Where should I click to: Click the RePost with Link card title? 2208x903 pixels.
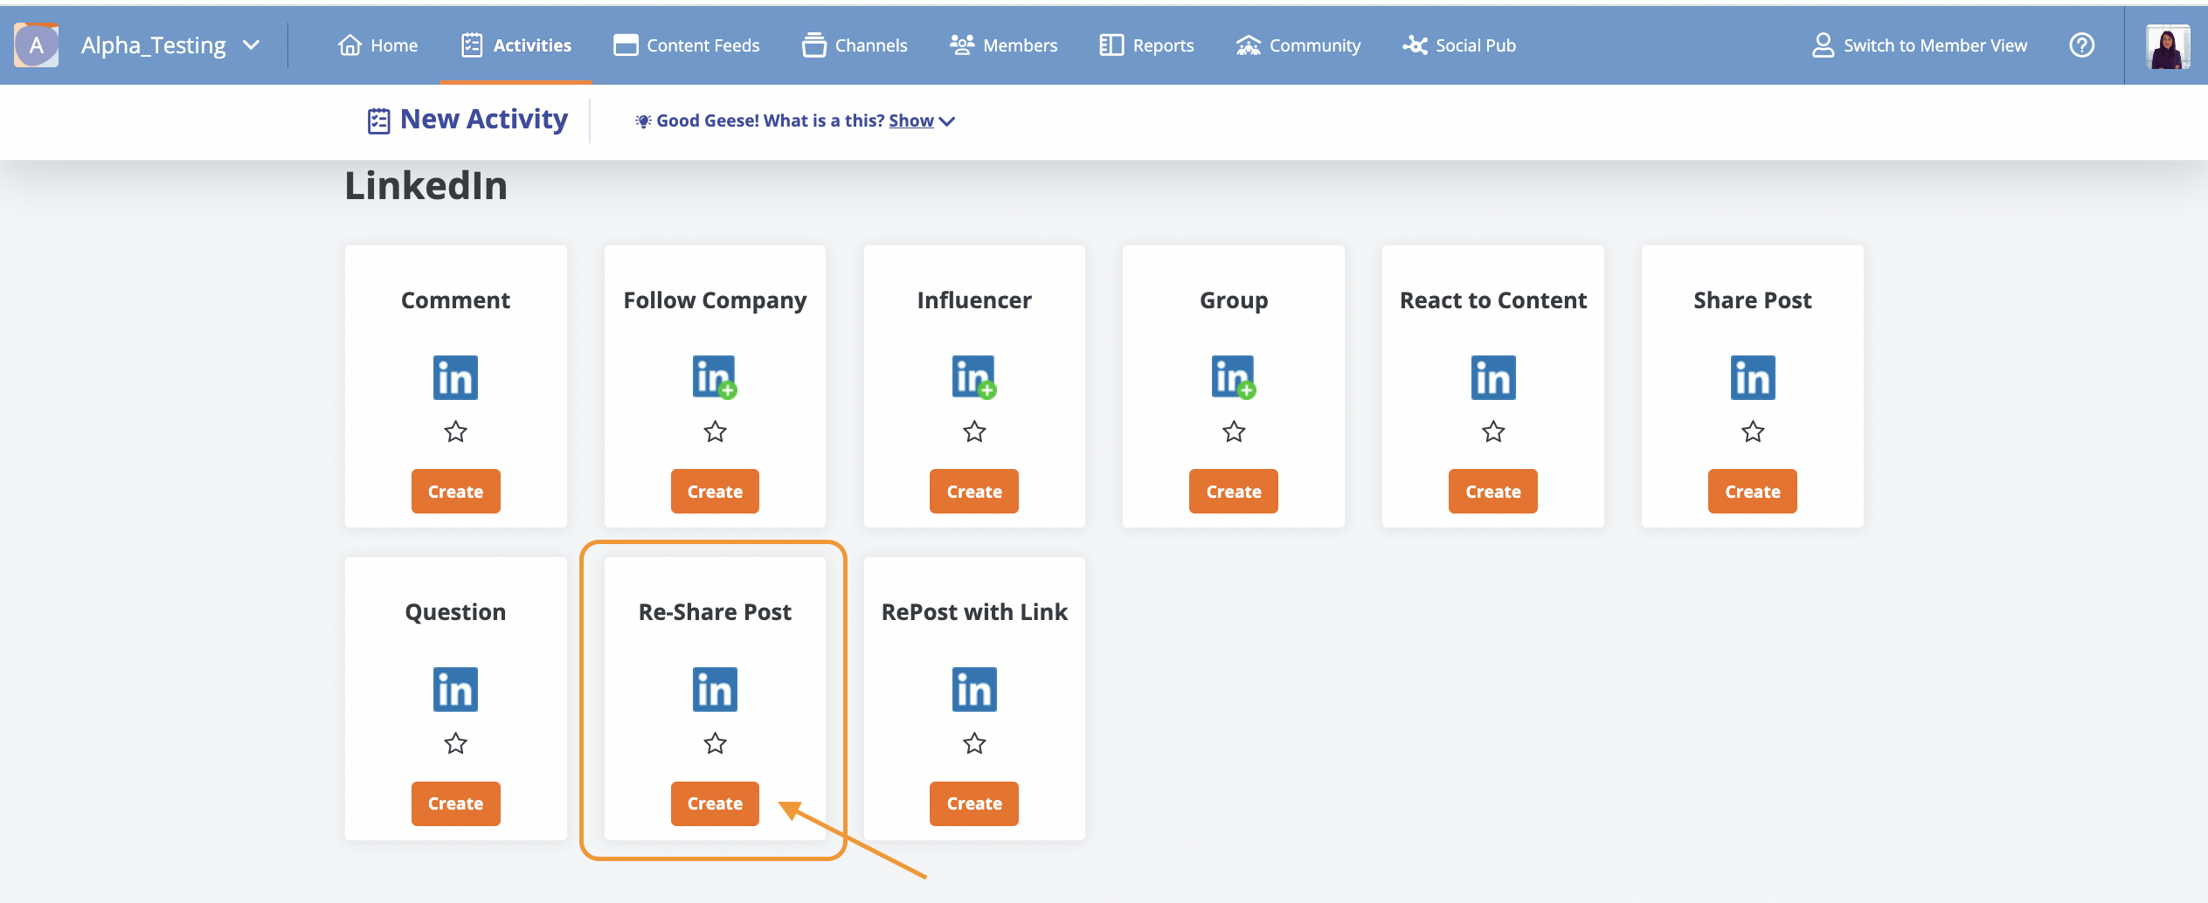(x=974, y=612)
